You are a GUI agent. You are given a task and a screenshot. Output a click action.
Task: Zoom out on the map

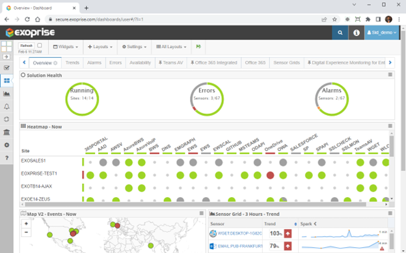[x=26, y=232]
